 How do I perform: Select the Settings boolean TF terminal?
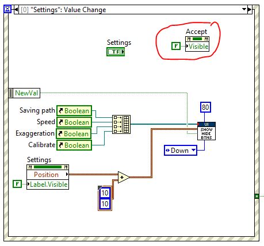tap(116, 52)
